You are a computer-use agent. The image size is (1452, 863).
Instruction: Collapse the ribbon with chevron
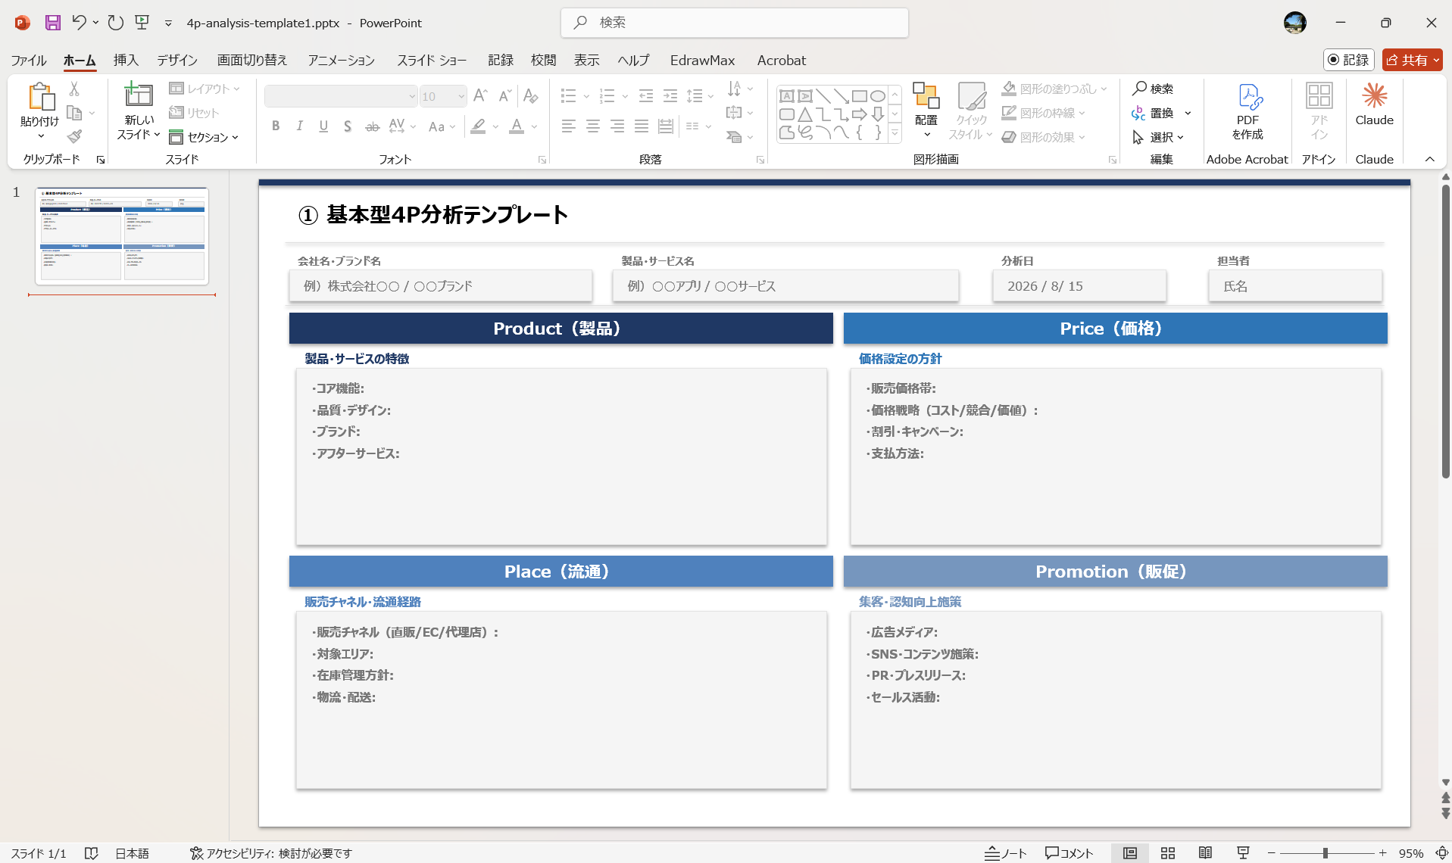click(1430, 159)
